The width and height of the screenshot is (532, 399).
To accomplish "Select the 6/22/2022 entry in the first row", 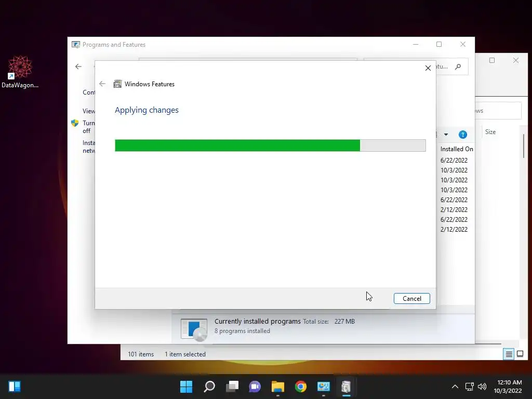I will [454, 160].
